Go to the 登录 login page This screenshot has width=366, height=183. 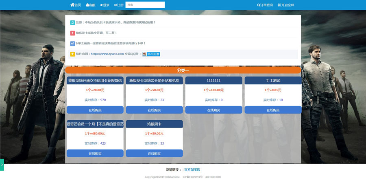pos(105,5)
